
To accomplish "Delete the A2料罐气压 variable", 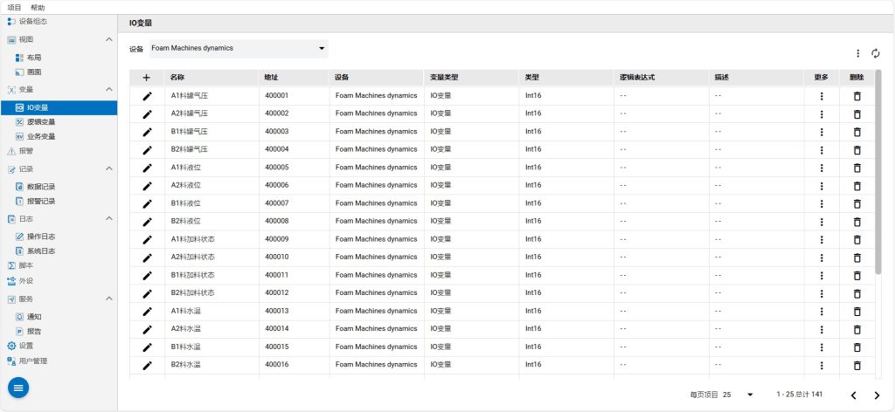I will pos(857,113).
